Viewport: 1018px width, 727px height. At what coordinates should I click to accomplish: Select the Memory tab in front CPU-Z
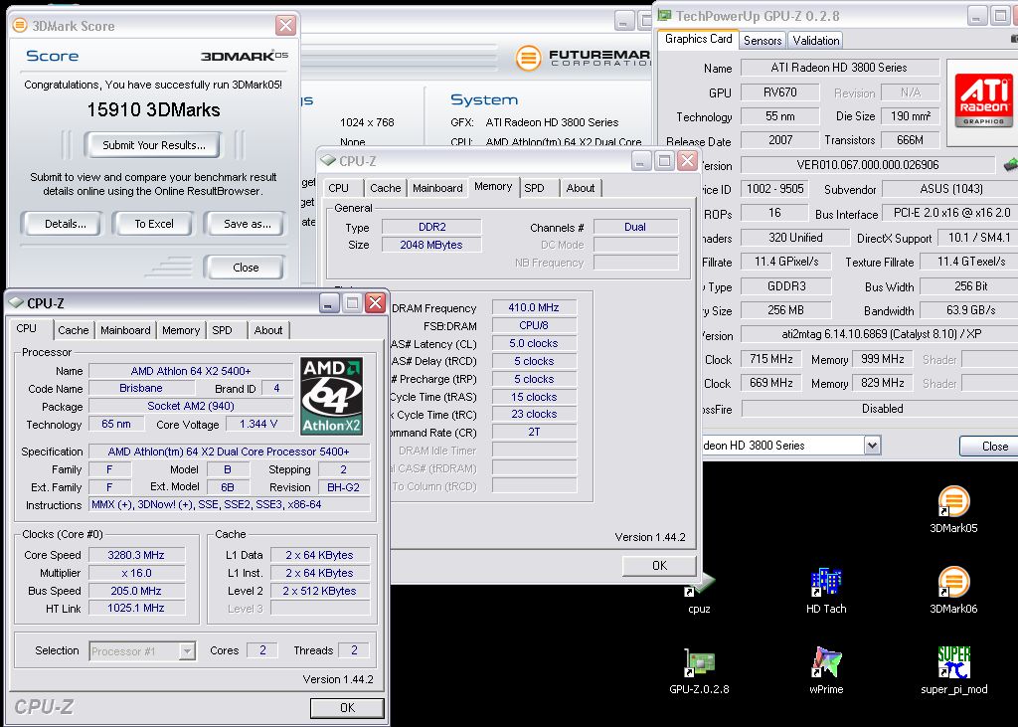coord(181,330)
